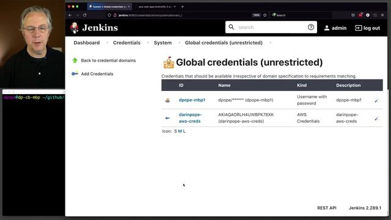Viewport: 391px width, 220px height.
Task: Expand the dropdown arrow after System breadcrumb
Action: pyautogui.click(x=179, y=43)
